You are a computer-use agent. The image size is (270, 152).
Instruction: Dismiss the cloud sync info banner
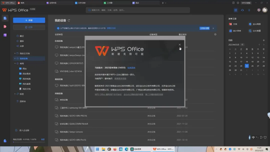pyautogui.click(x=213, y=28)
